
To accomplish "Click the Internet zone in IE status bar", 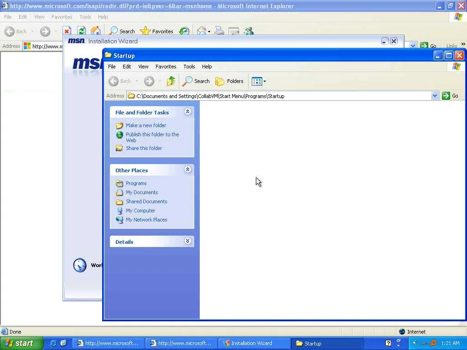I will [413, 332].
